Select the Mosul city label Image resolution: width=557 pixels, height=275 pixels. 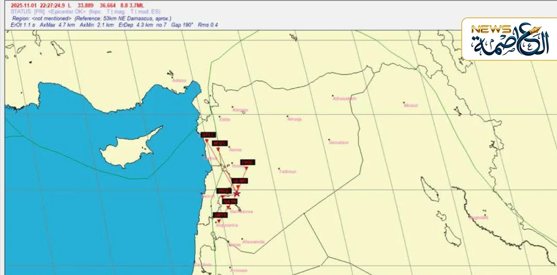coord(411,105)
